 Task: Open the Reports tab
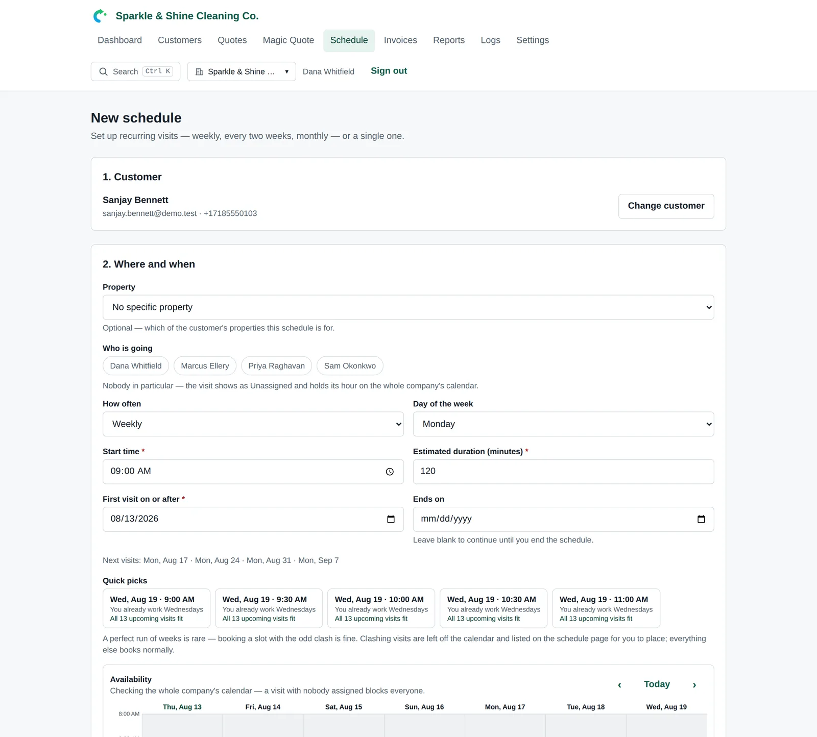point(449,40)
